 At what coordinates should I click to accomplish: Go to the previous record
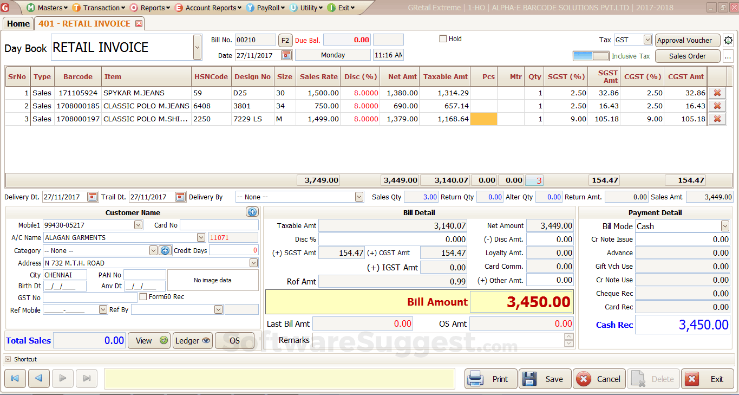coord(38,379)
